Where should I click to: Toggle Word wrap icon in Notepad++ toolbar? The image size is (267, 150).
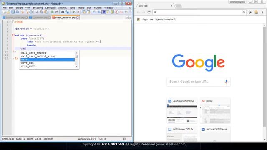94,12
